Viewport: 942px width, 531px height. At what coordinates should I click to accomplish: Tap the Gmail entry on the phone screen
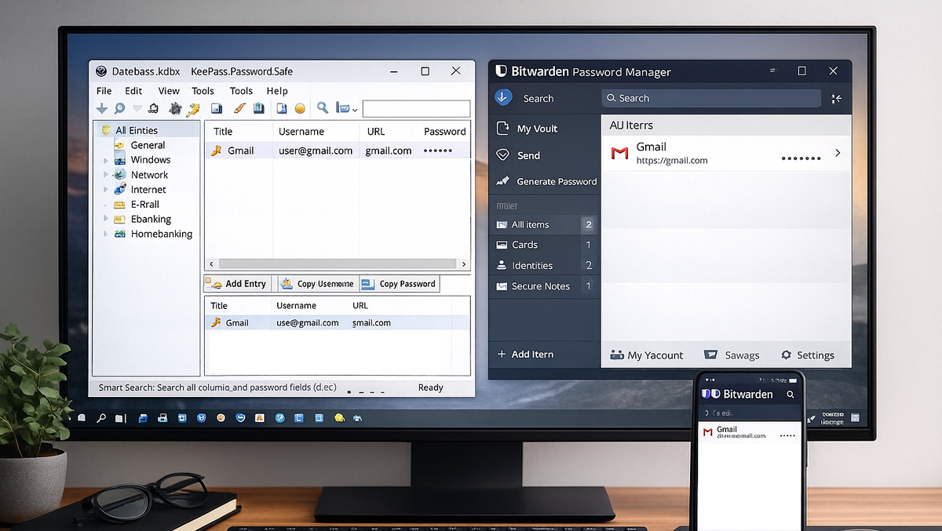point(750,431)
